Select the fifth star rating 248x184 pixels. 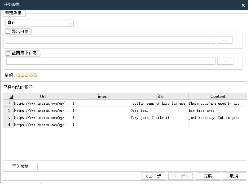pyautogui.click(x=35, y=76)
